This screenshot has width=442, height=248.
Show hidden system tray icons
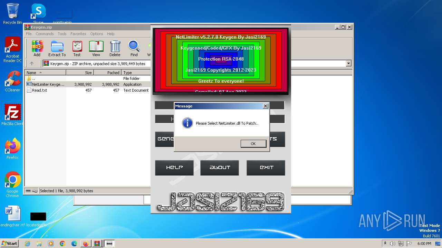(x=385, y=243)
